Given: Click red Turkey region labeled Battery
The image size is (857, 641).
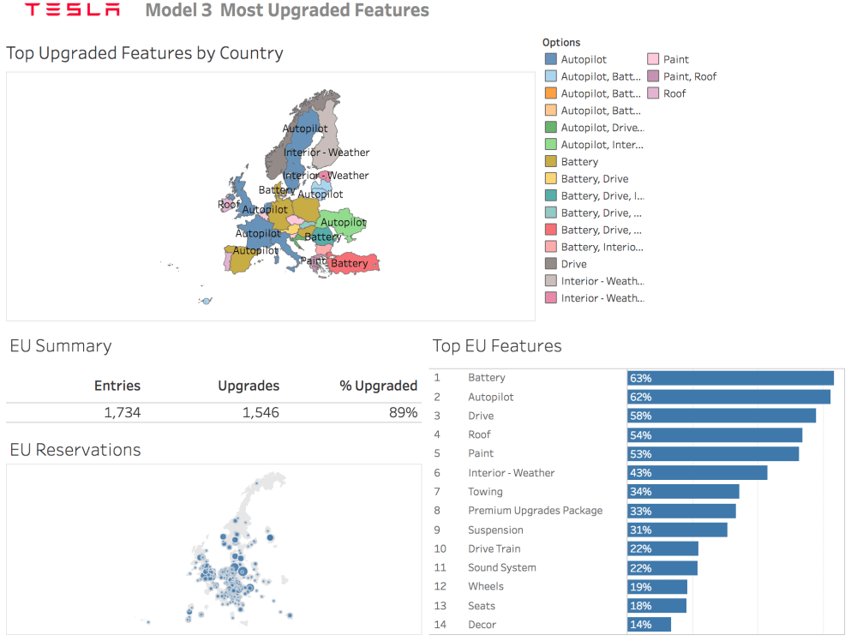Looking at the screenshot, I should [x=353, y=263].
